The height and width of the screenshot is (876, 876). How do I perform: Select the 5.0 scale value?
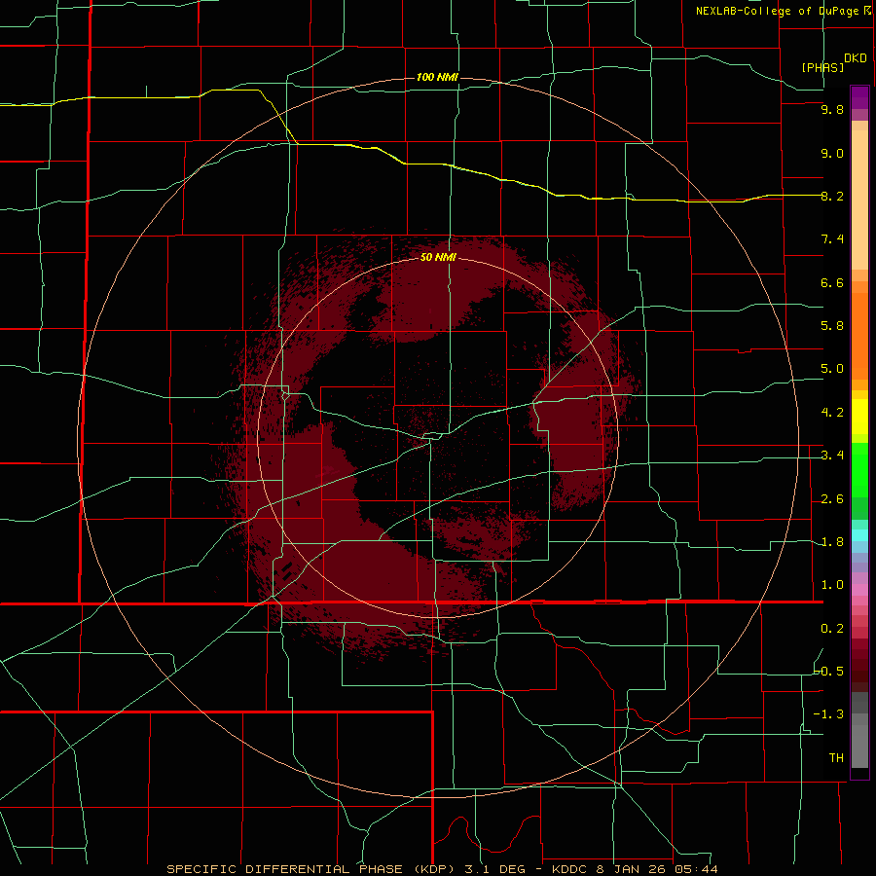[x=832, y=369]
